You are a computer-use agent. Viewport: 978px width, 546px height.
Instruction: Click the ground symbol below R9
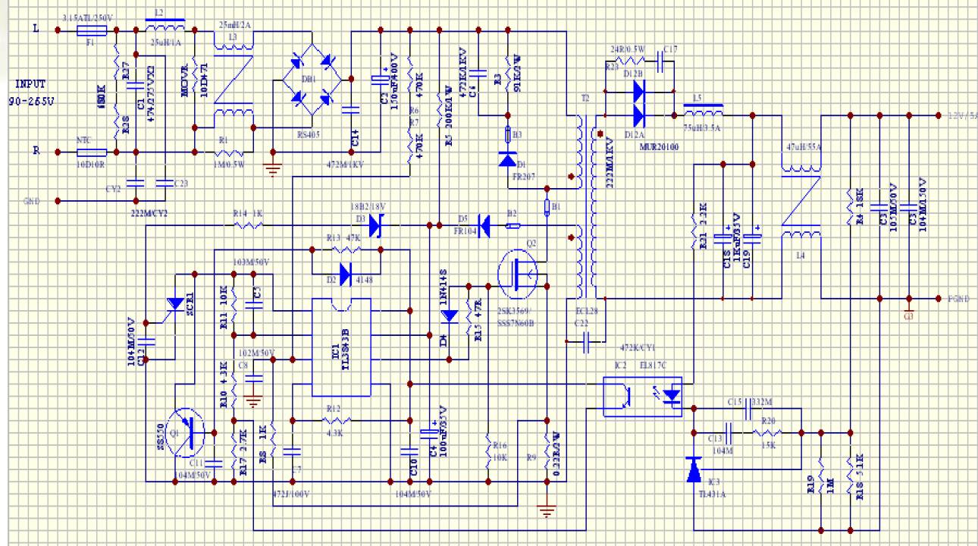tap(546, 510)
